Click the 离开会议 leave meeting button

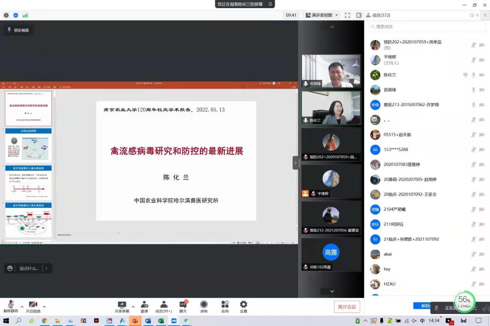click(x=347, y=306)
